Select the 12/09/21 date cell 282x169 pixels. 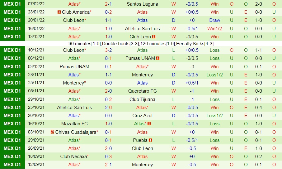[x=36, y=165]
